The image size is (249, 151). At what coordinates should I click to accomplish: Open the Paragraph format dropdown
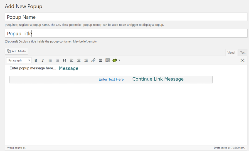(x=19, y=60)
